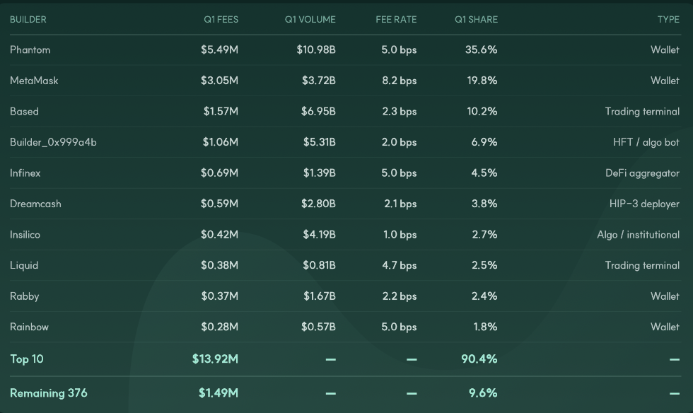The image size is (693, 413).
Task: Select the Rainbow builder name
Action: (29, 327)
